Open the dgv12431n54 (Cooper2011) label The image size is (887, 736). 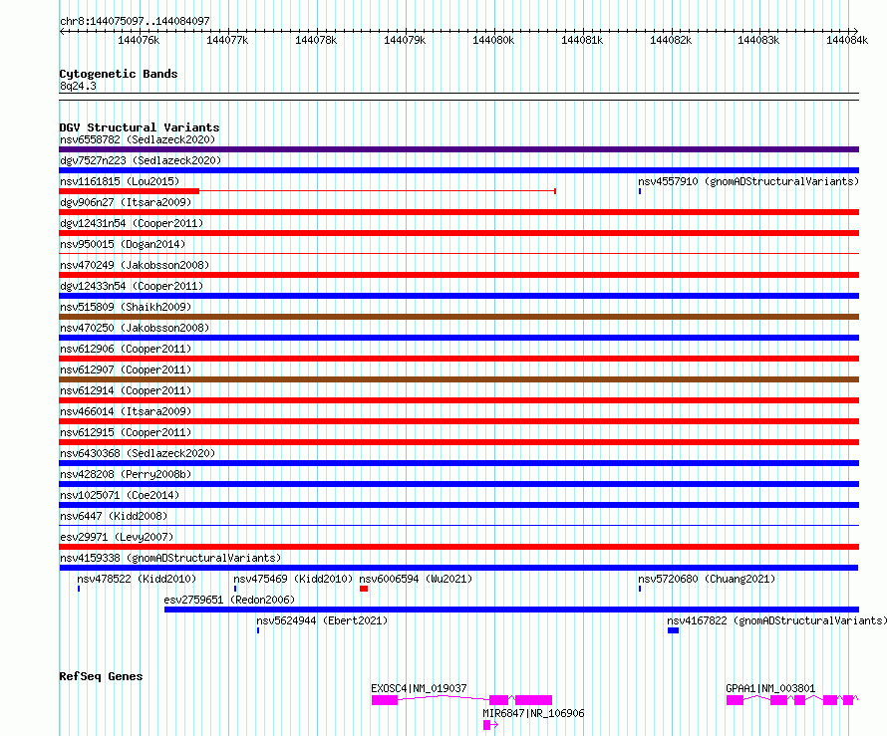point(132,223)
